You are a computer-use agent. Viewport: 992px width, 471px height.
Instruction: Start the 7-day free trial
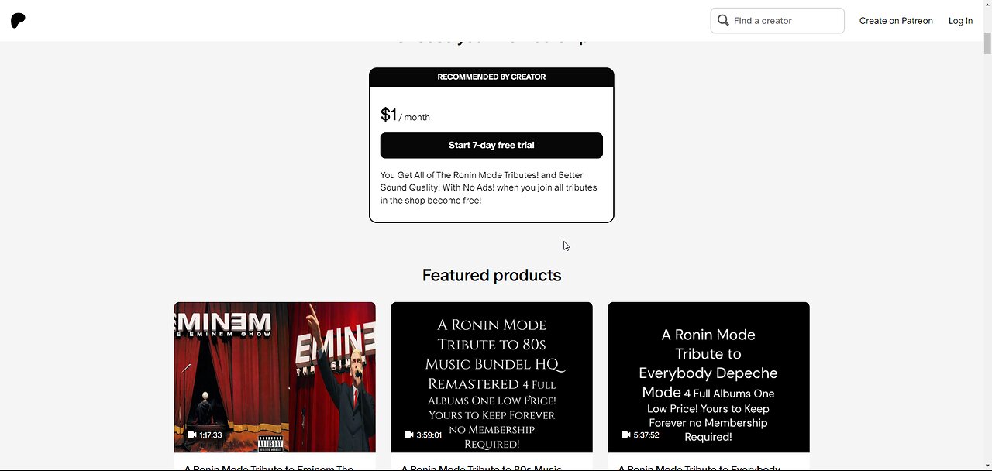(x=491, y=146)
